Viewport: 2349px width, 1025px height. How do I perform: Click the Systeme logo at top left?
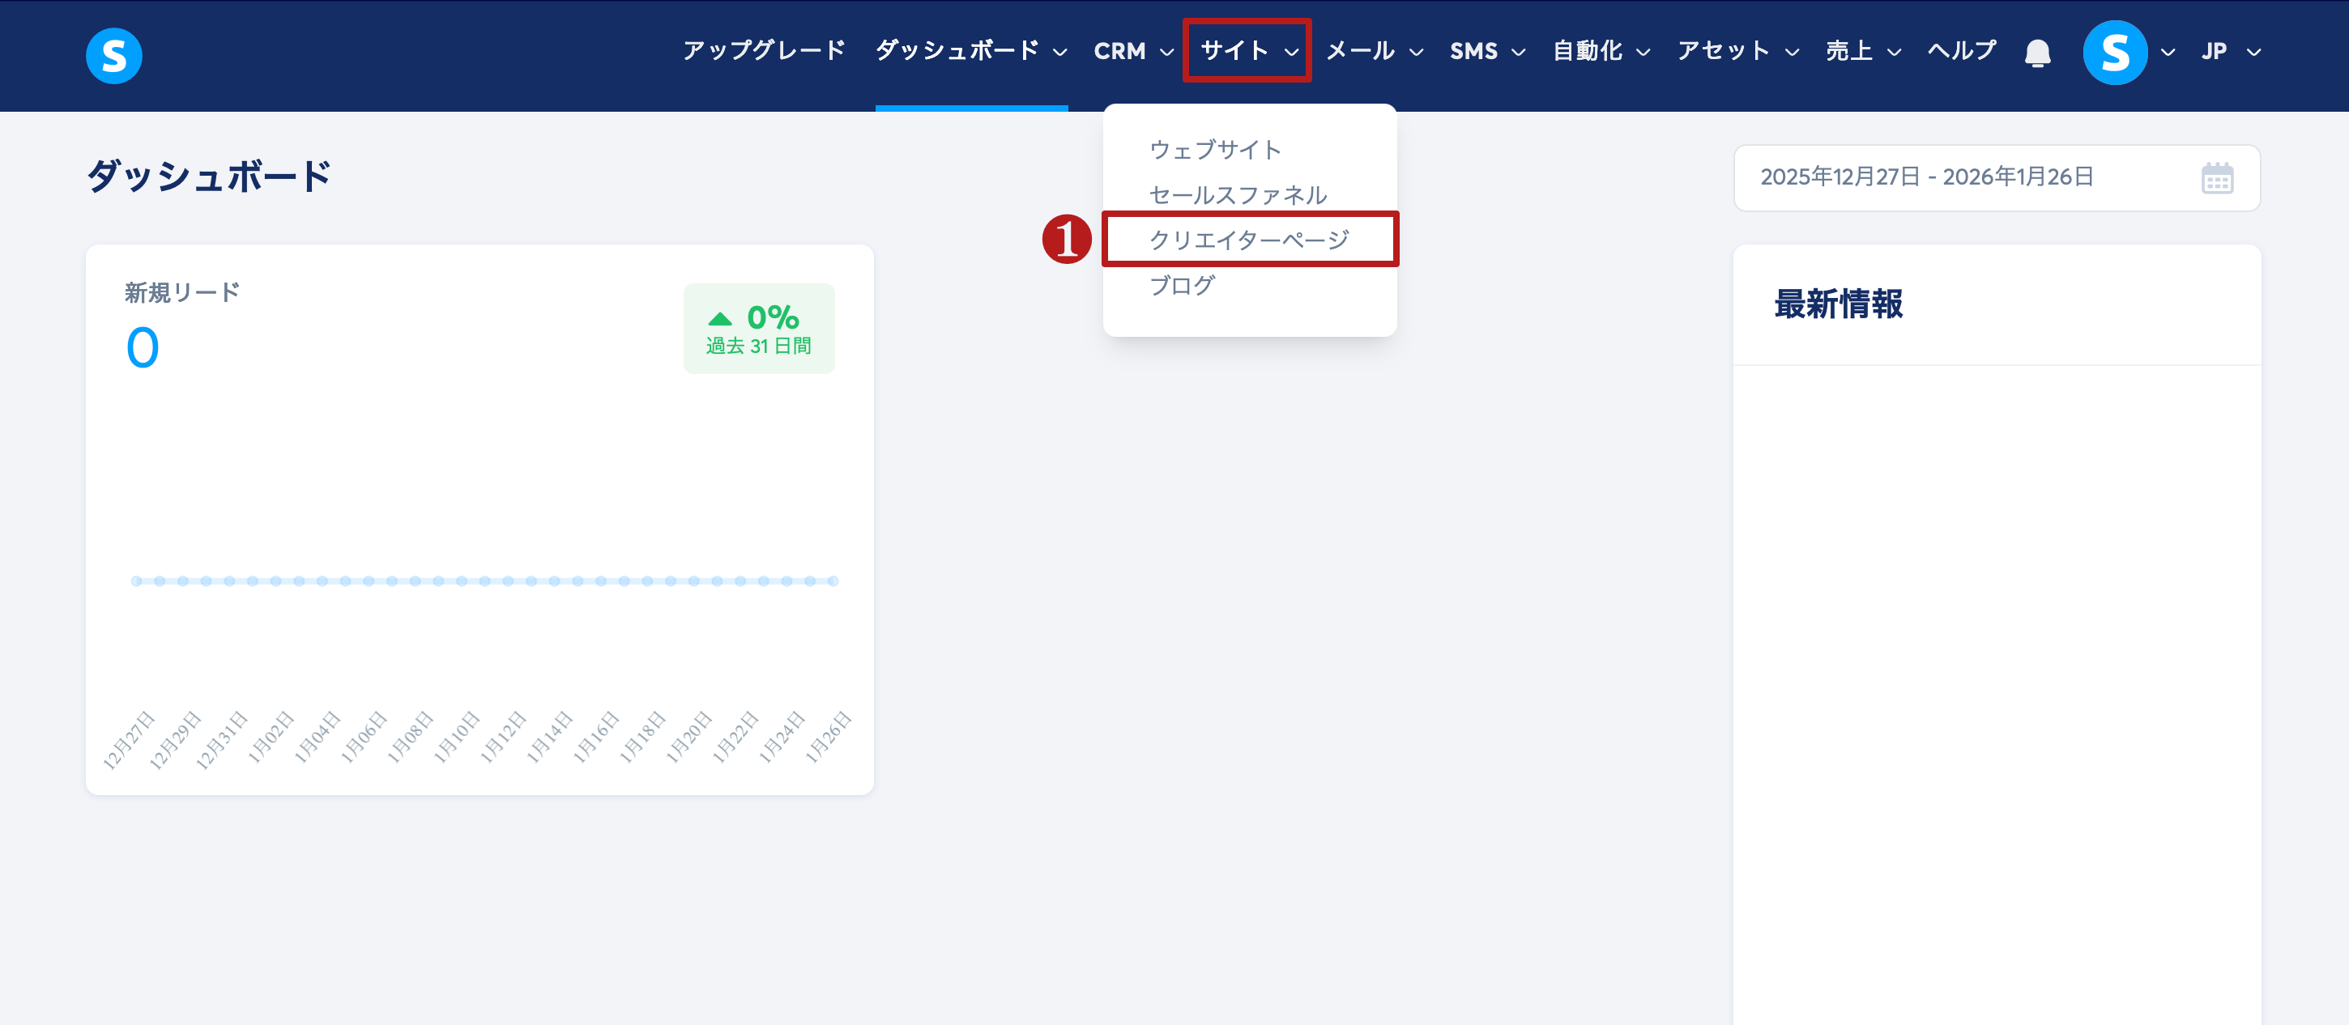click(114, 56)
